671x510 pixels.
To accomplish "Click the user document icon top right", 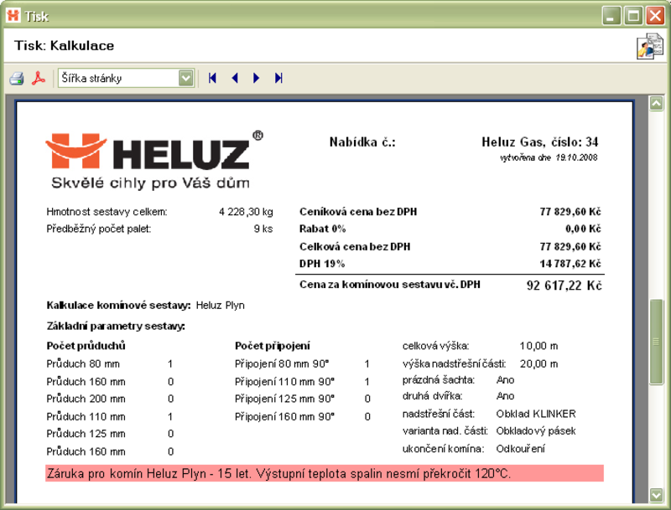I will pyautogui.click(x=649, y=46).
